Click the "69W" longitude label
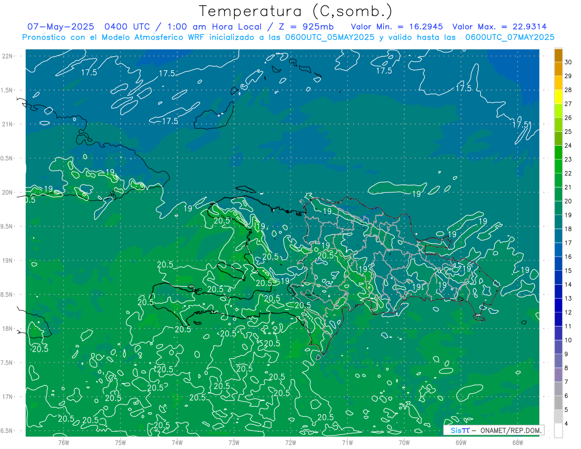 point(461,442)
